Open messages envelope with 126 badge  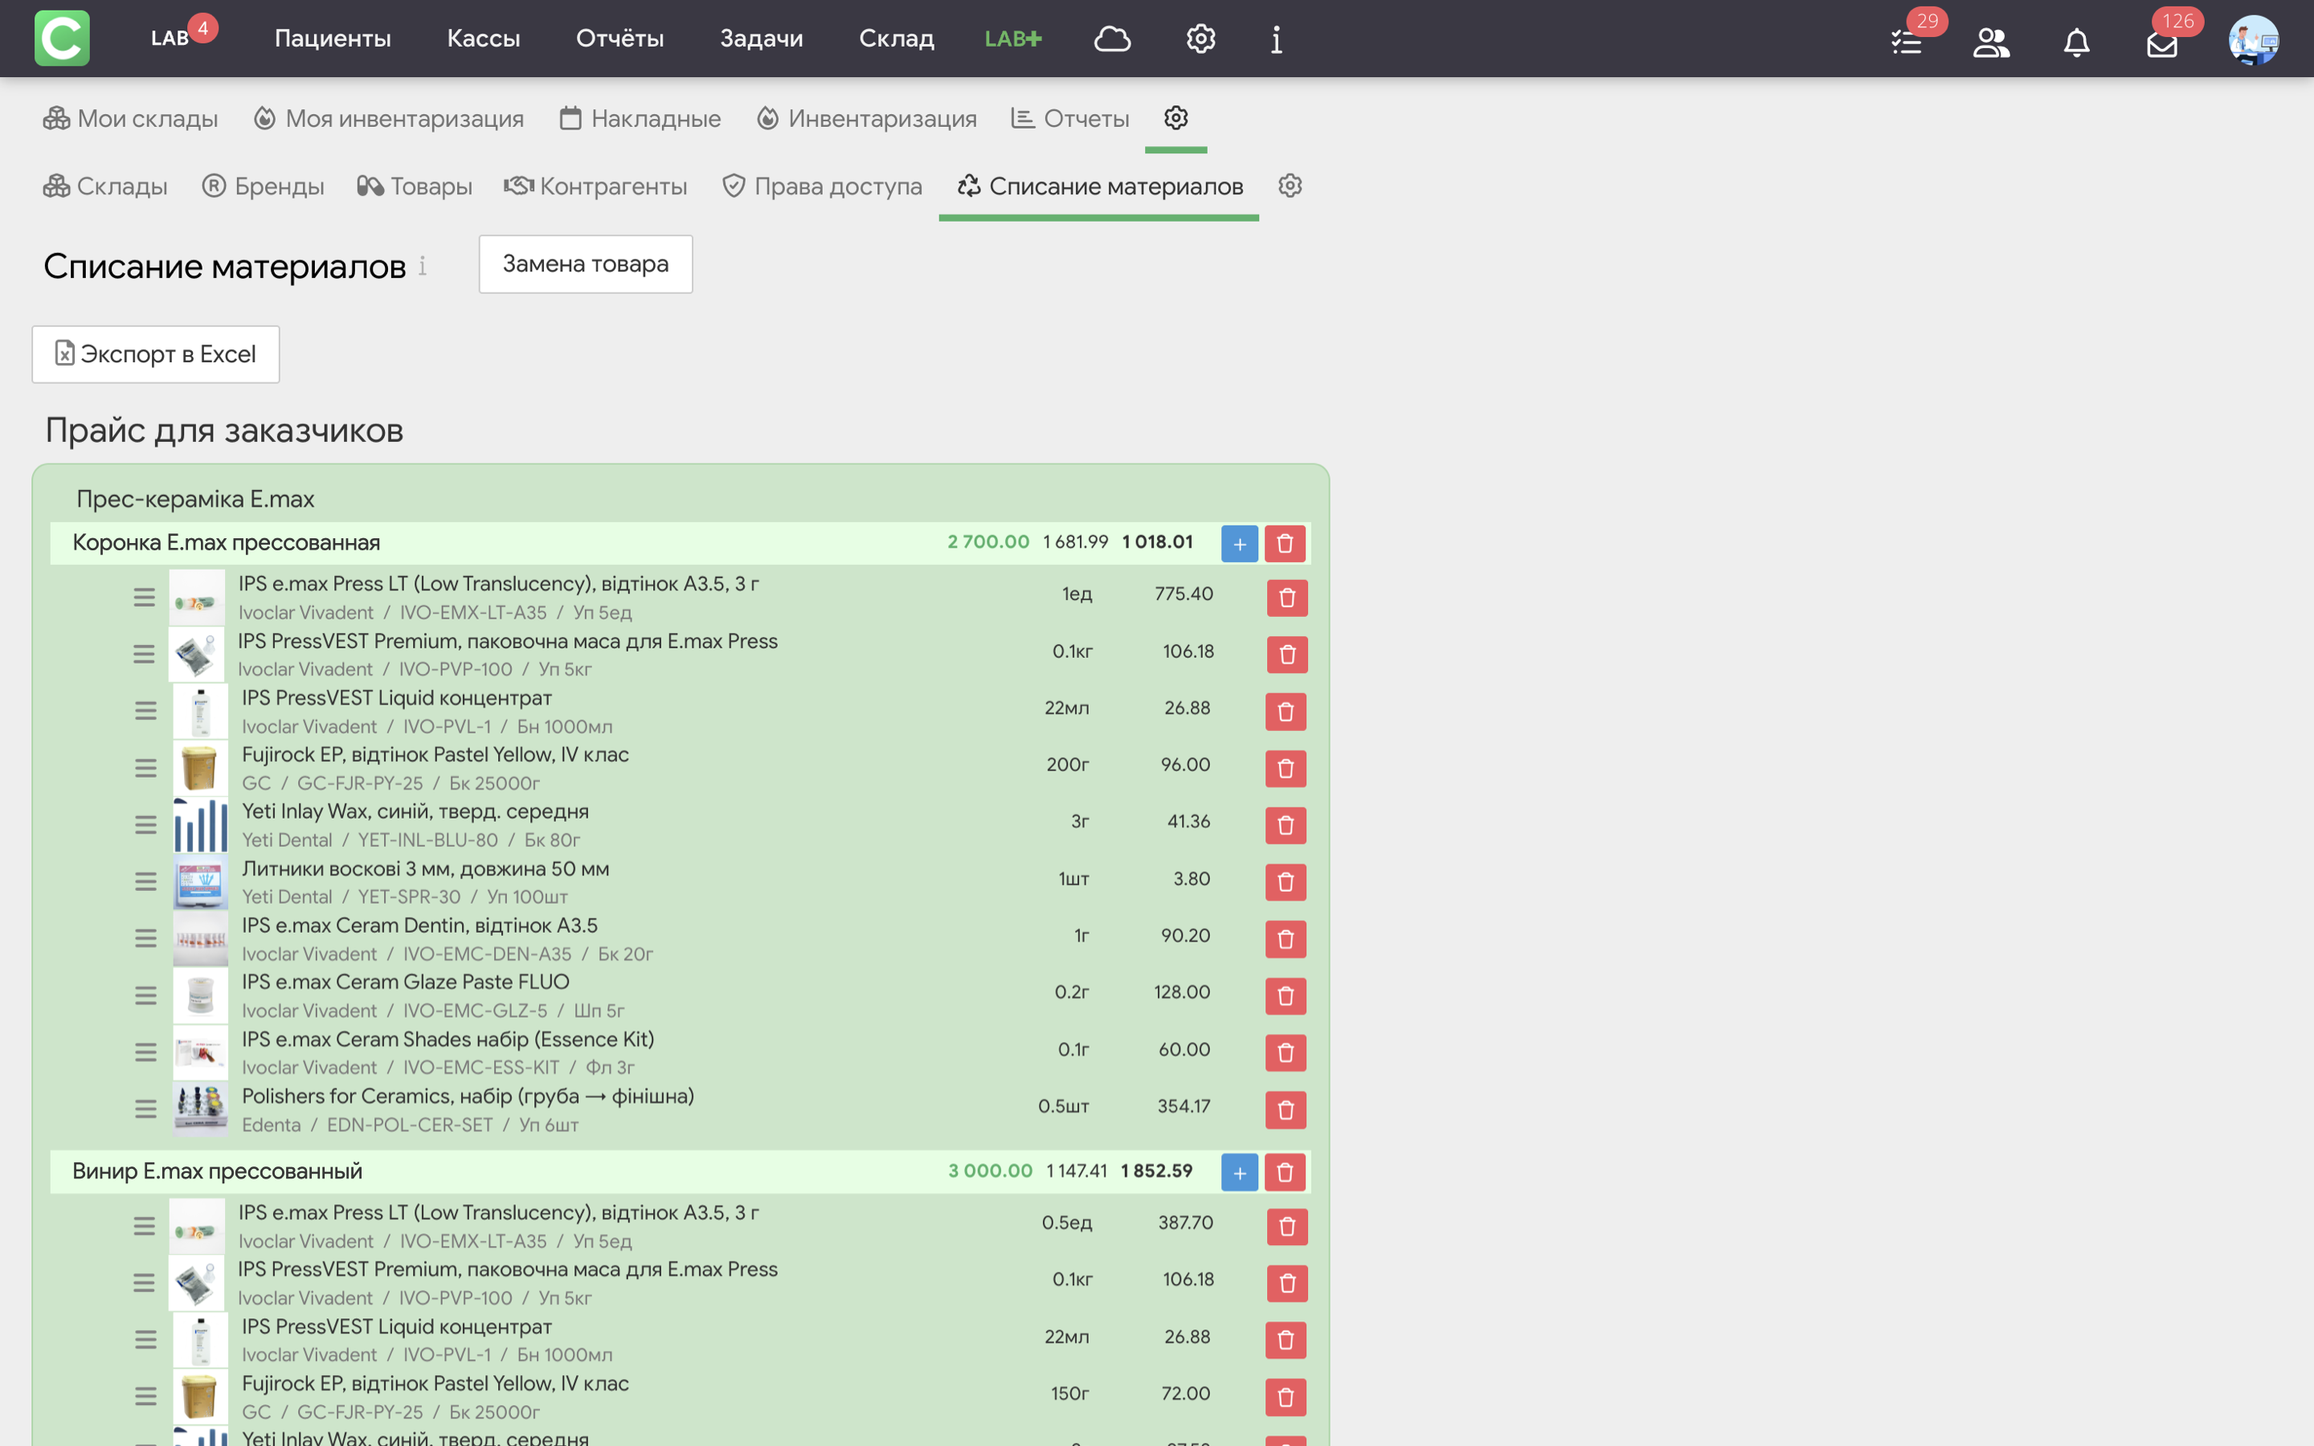pos(2162,43)
